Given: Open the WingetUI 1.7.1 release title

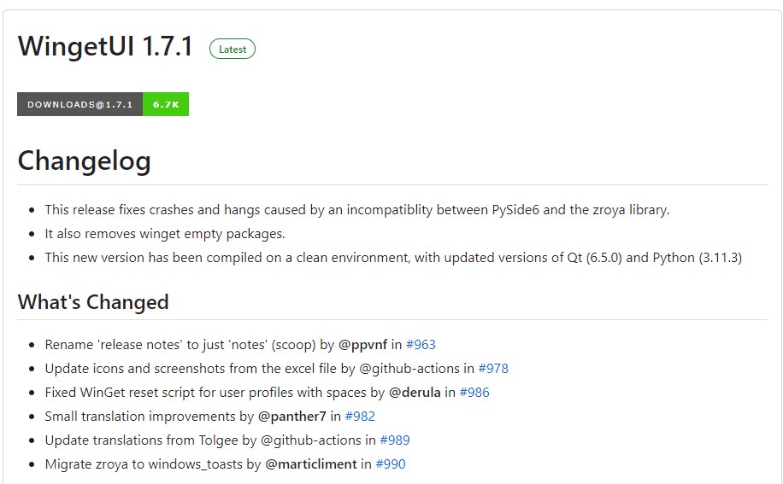Looking at the screenshot, I should click(x=105, y=46).
